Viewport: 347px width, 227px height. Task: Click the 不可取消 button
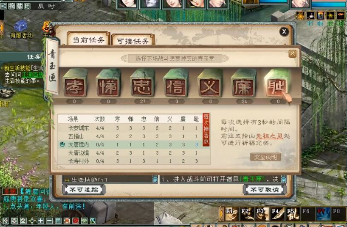(x=265, y=190)
